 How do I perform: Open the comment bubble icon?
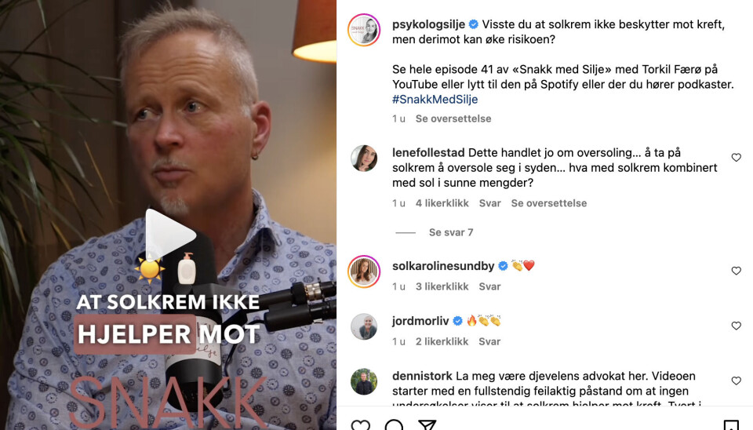tap(394, 425)
